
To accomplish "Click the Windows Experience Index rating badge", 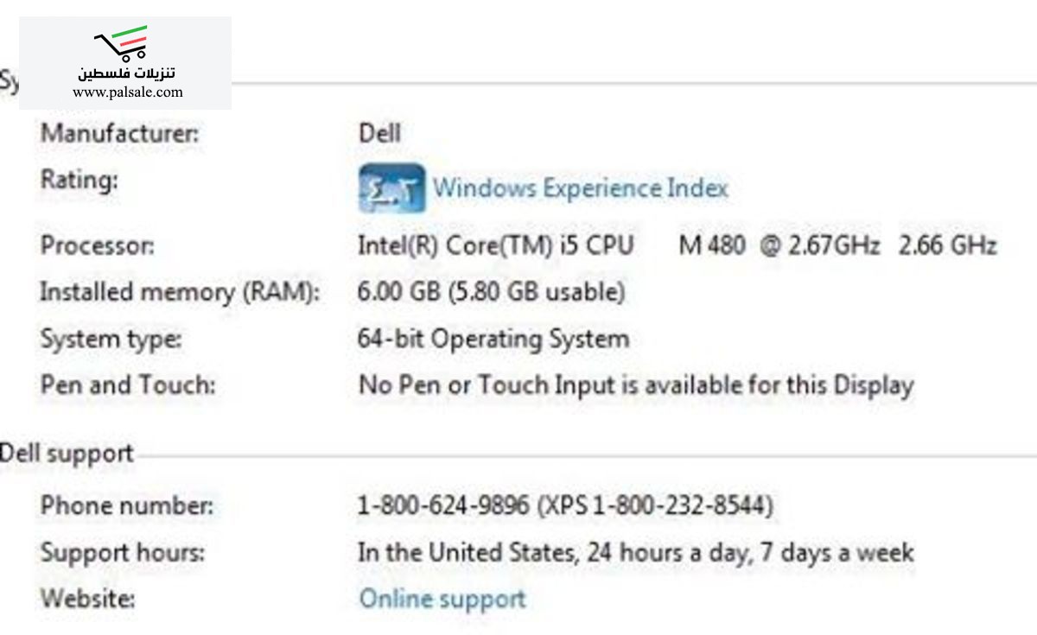I will coord(392,188).
